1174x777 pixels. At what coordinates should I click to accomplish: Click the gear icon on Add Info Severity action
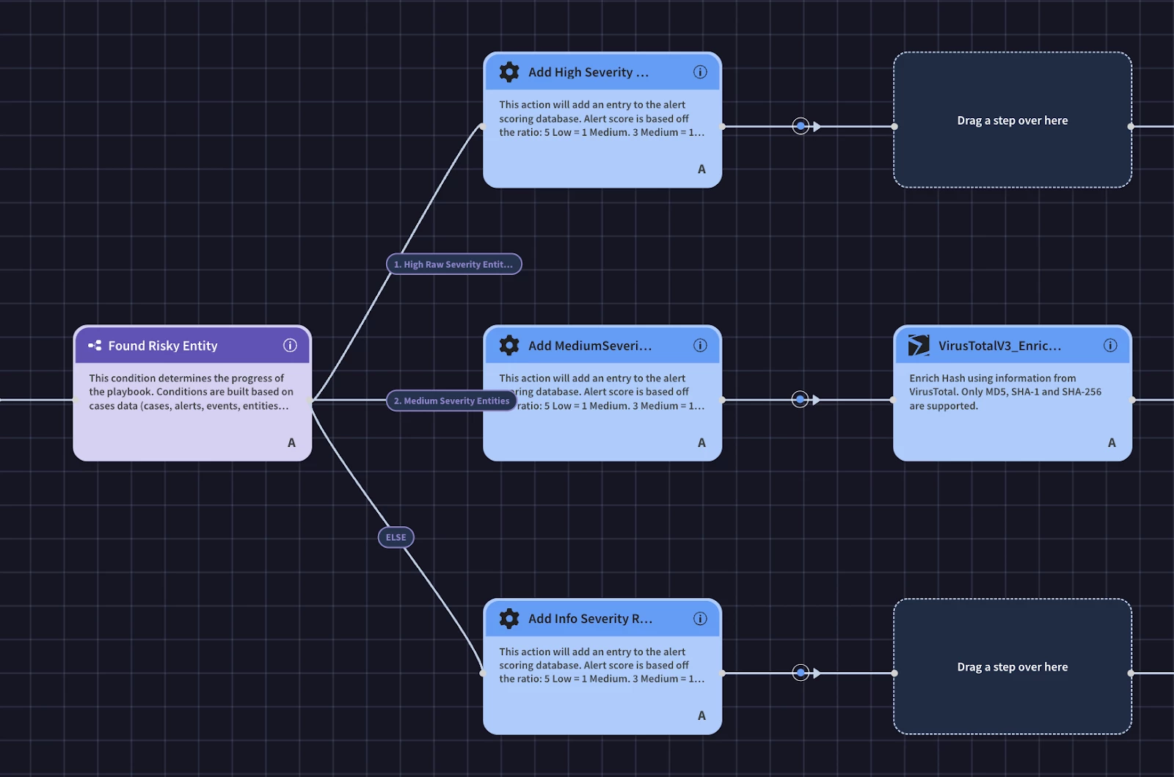[508, 619]
